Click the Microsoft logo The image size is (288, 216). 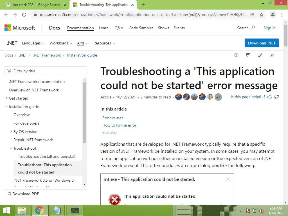(20, 28)
